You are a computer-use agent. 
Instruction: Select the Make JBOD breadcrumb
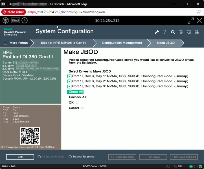point(166,43)
